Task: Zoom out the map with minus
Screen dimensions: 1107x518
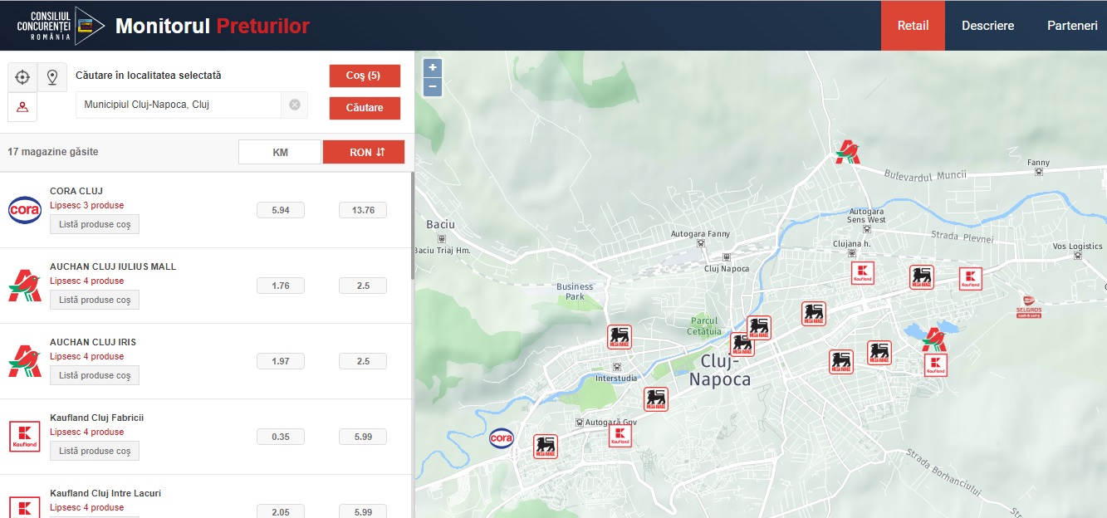Action: coord(433,86)
